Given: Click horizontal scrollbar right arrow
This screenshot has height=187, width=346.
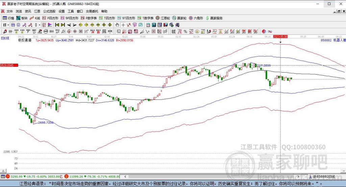Looking at the screenshot, I should (298, 177).
